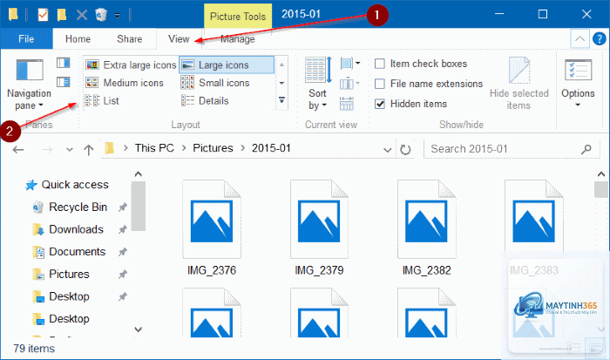Viewport: 610px width, 360px height.
Task: Choose Medium icons layout
Action: tap(125, 83)
